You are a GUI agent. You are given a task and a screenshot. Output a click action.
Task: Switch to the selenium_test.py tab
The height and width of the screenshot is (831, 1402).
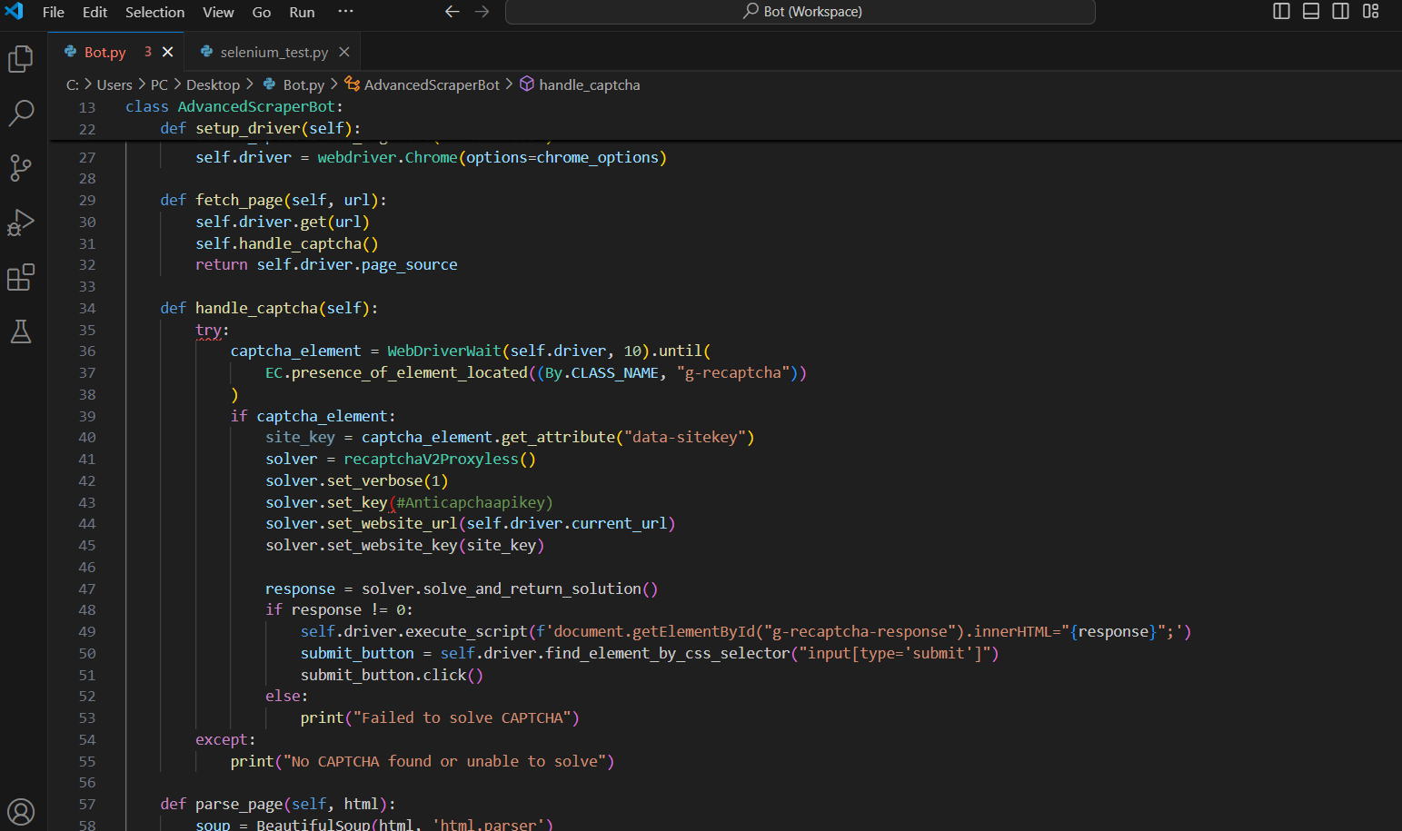(273, 52)
